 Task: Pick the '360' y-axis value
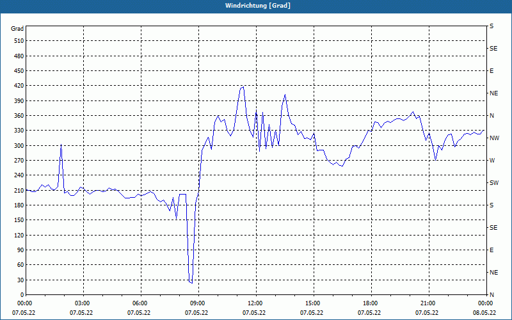tap(19, 116)
